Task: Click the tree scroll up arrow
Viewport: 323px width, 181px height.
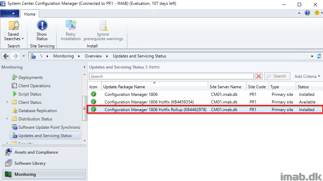Action: (x=85, y=74)
